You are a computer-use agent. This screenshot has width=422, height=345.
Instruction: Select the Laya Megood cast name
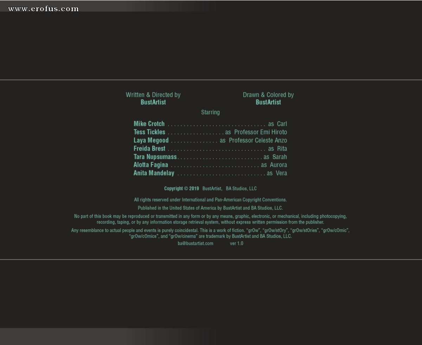pos(151,140)
